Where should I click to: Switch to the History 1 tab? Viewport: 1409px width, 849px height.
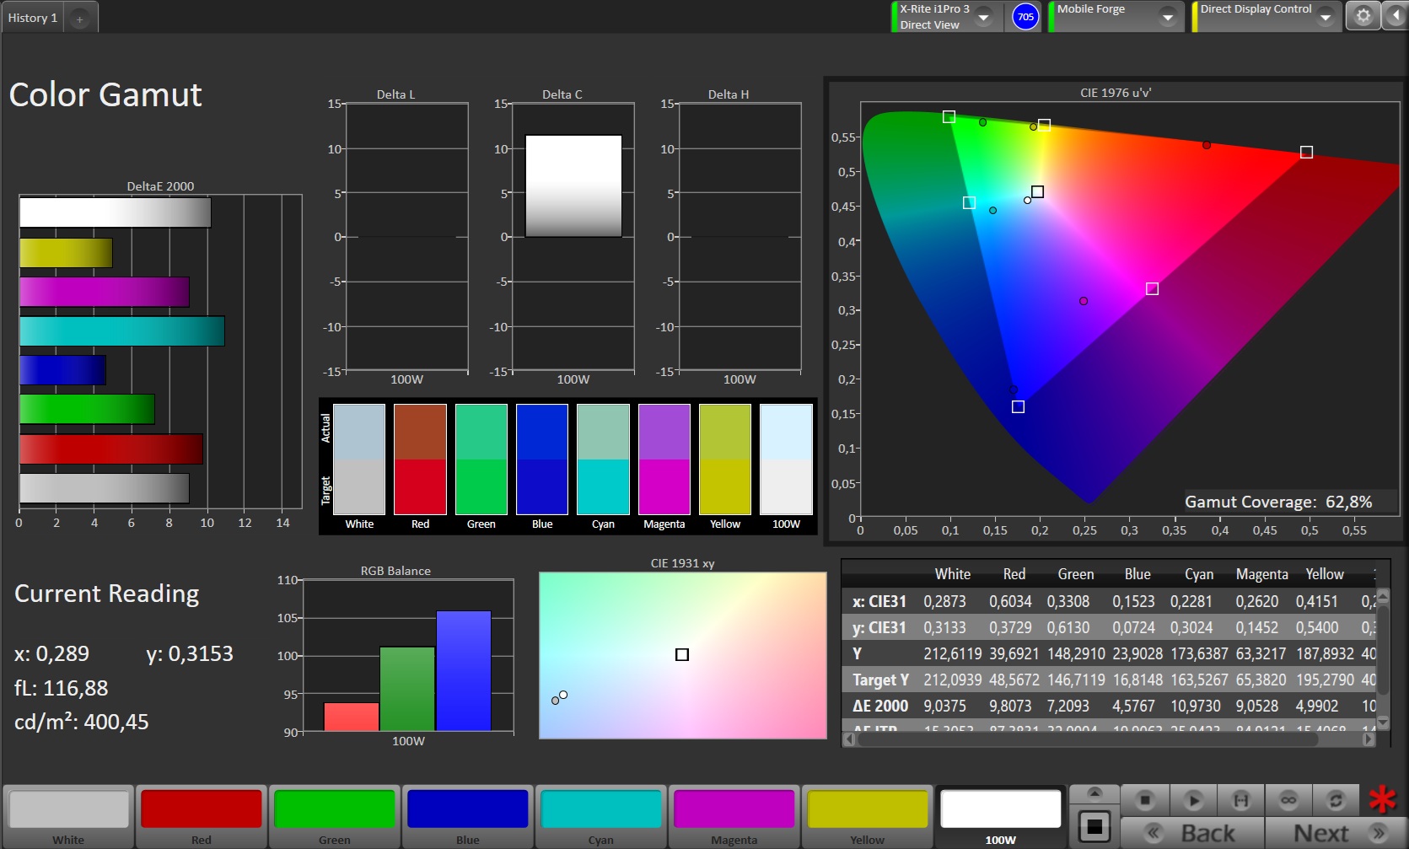pos(33,18)
